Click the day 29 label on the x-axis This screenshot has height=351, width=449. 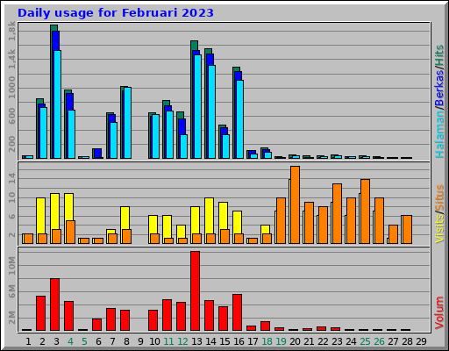[x=421, y=341]
